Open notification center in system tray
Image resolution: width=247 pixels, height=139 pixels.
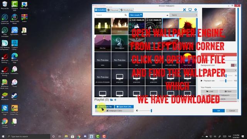point(243,136)
